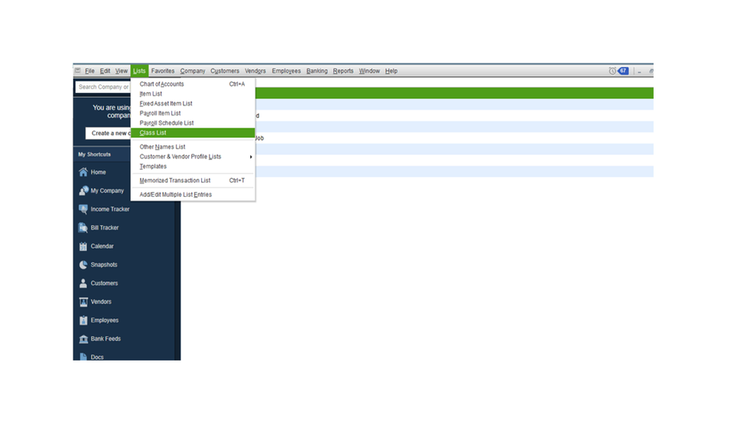This screenshot has width=755, height=424.
Task: Click the Search Company input field
Action: [x=103, y=87]
